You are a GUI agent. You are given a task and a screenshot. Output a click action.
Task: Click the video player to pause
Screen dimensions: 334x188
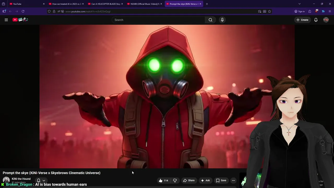coord(167,97)
